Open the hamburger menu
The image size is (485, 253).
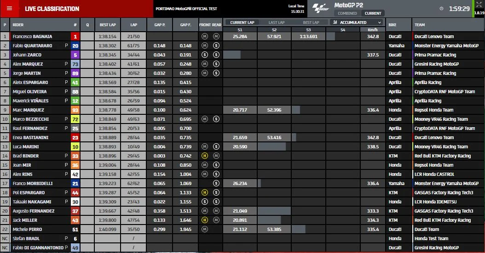tap(9, 8)
